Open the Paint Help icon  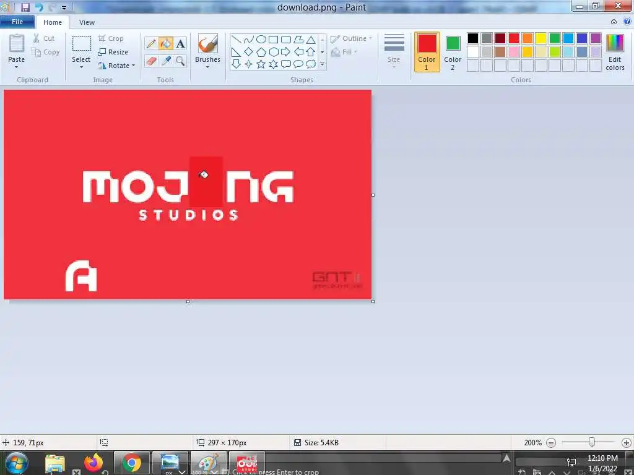(x=627, y=22)
